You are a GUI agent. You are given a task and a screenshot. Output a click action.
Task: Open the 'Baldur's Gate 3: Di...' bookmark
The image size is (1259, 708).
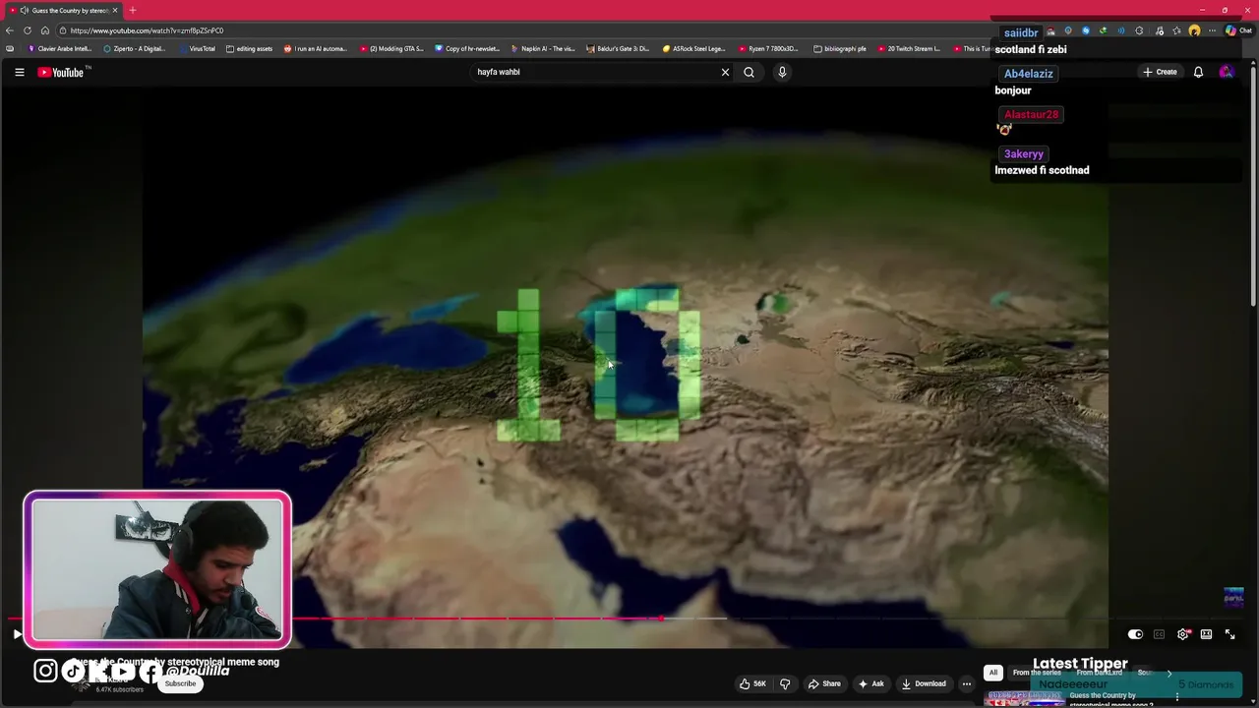coord(618,48)
